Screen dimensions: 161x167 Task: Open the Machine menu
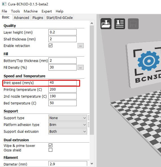31,11
